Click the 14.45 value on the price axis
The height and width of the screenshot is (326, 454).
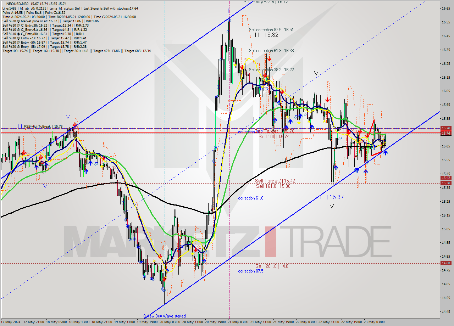[x=446, y=311]
